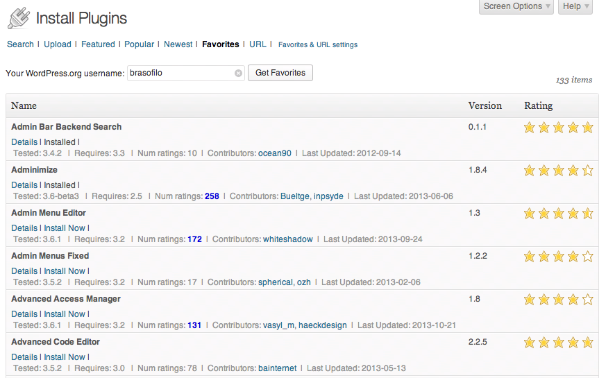
Task: Open the URL tab
Action: (x=258, y=44)
